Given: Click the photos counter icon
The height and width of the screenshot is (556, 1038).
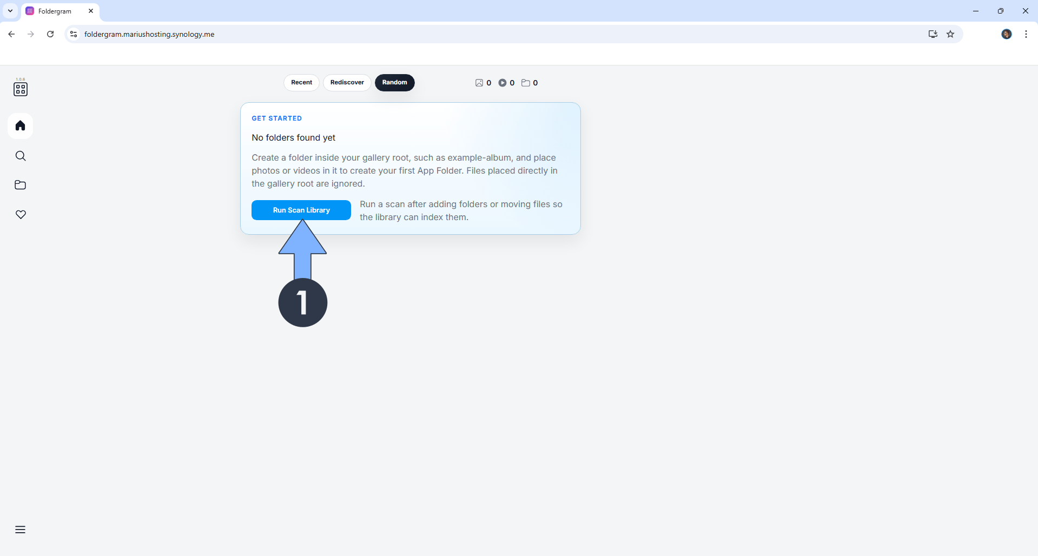Looking at the screenshot, I should coord(479,83).
